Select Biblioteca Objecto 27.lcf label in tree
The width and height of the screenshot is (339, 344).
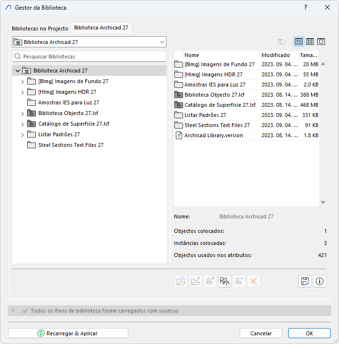tap(68, 113)
